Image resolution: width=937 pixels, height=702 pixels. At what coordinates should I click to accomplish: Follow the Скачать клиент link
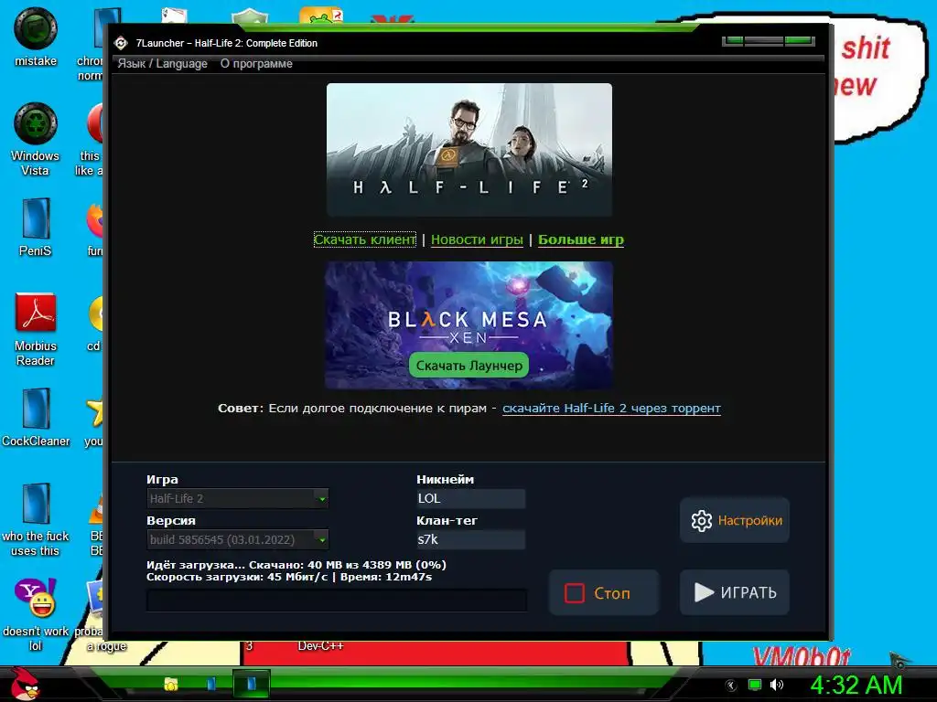[364, 239]
